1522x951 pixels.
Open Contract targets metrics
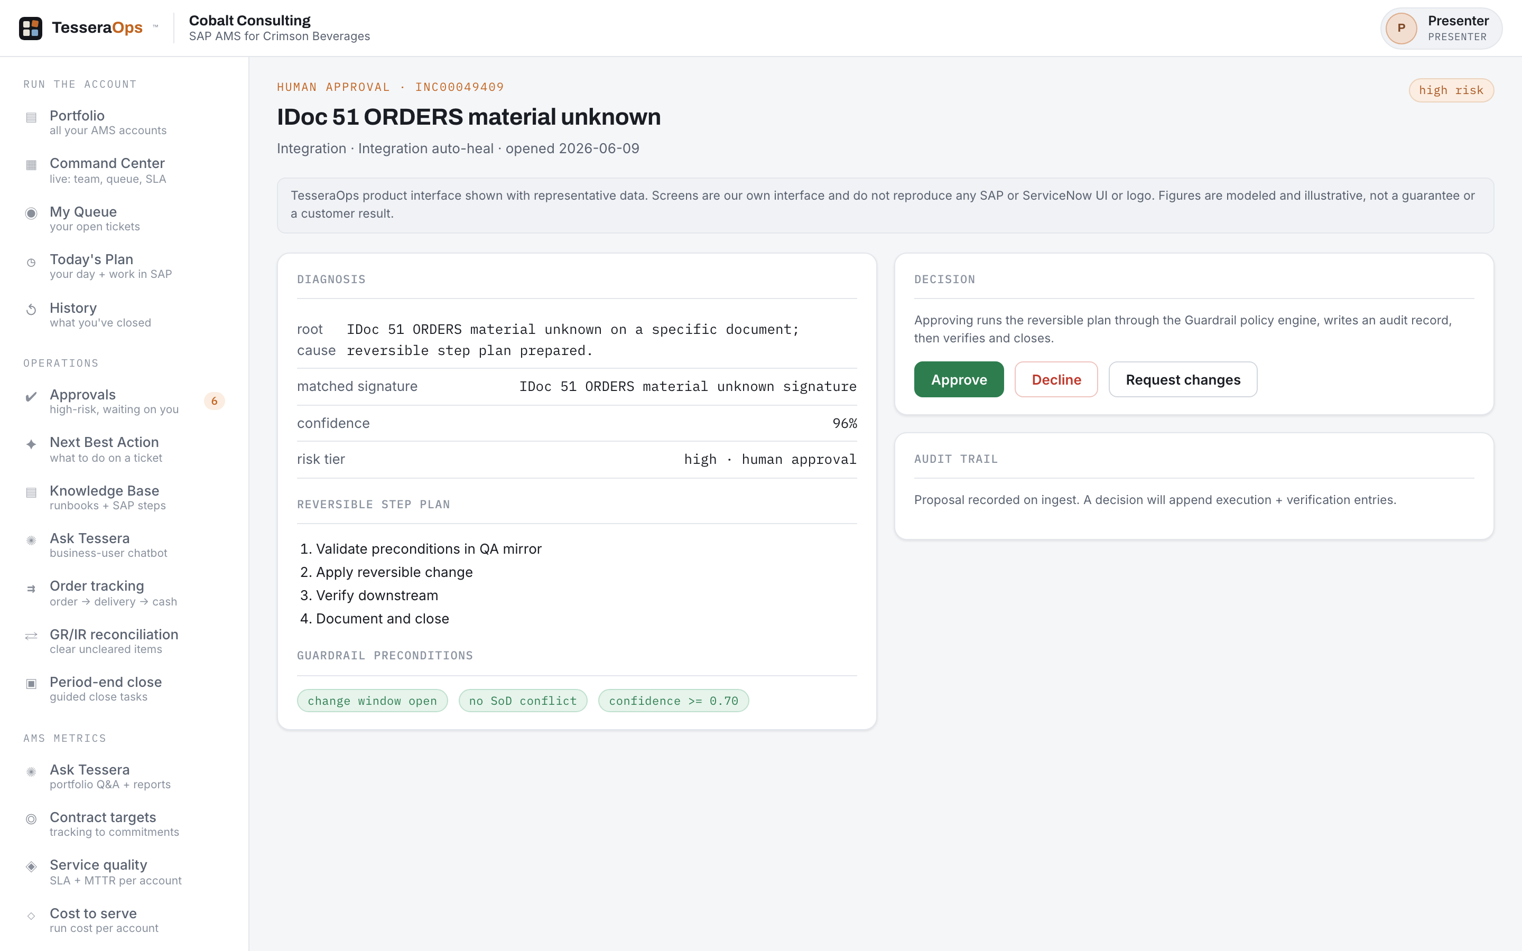click(x=124, y=824)
